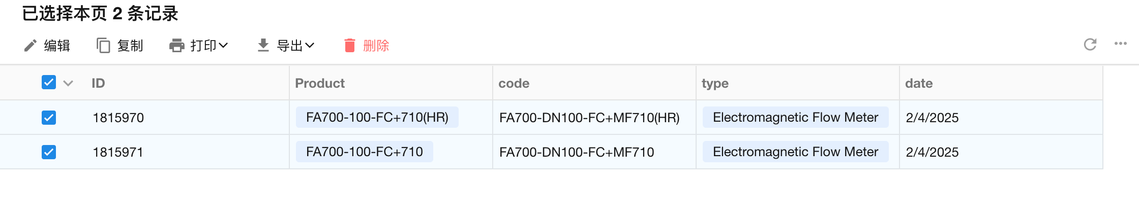Viewport: 1139px width, 216px height.
Task: Open product tag FA700-100-FC+710(HR)
Action: click(x=377, y=118)
